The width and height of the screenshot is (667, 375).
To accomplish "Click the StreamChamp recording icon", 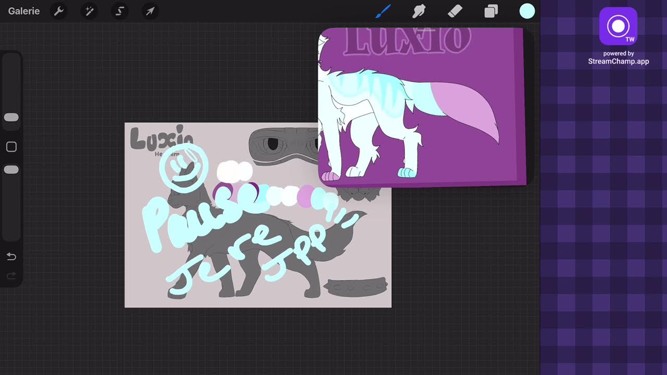I will (618, 26).
